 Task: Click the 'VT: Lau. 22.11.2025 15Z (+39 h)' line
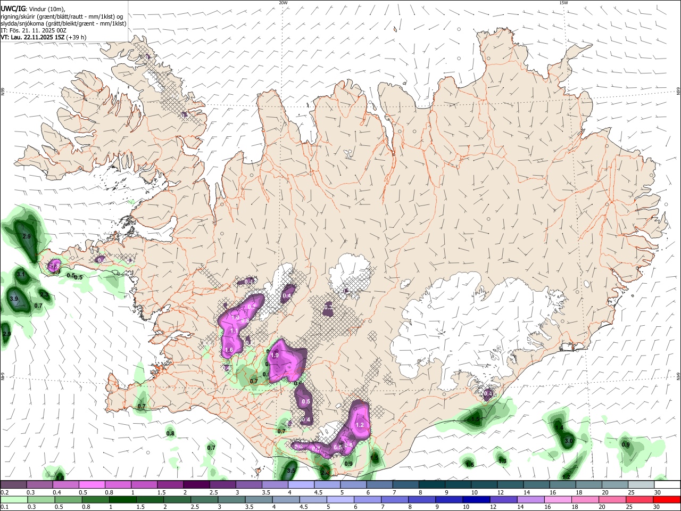(x=43, y=38)
